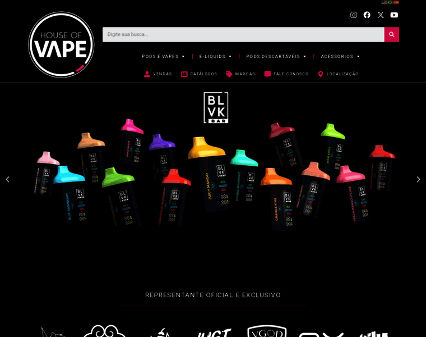The height and width of the screenshot is (337, 426).
Task: Expand the Pods e Vapes dropdown arrow
Action: pos(183,56)
